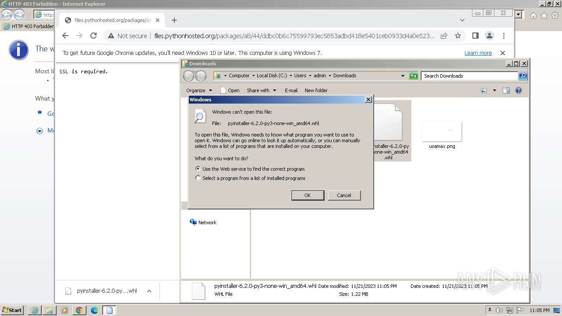Click the Not secure site indicator
The height and width of the screenshot is (316, 562).
point(127,36)
